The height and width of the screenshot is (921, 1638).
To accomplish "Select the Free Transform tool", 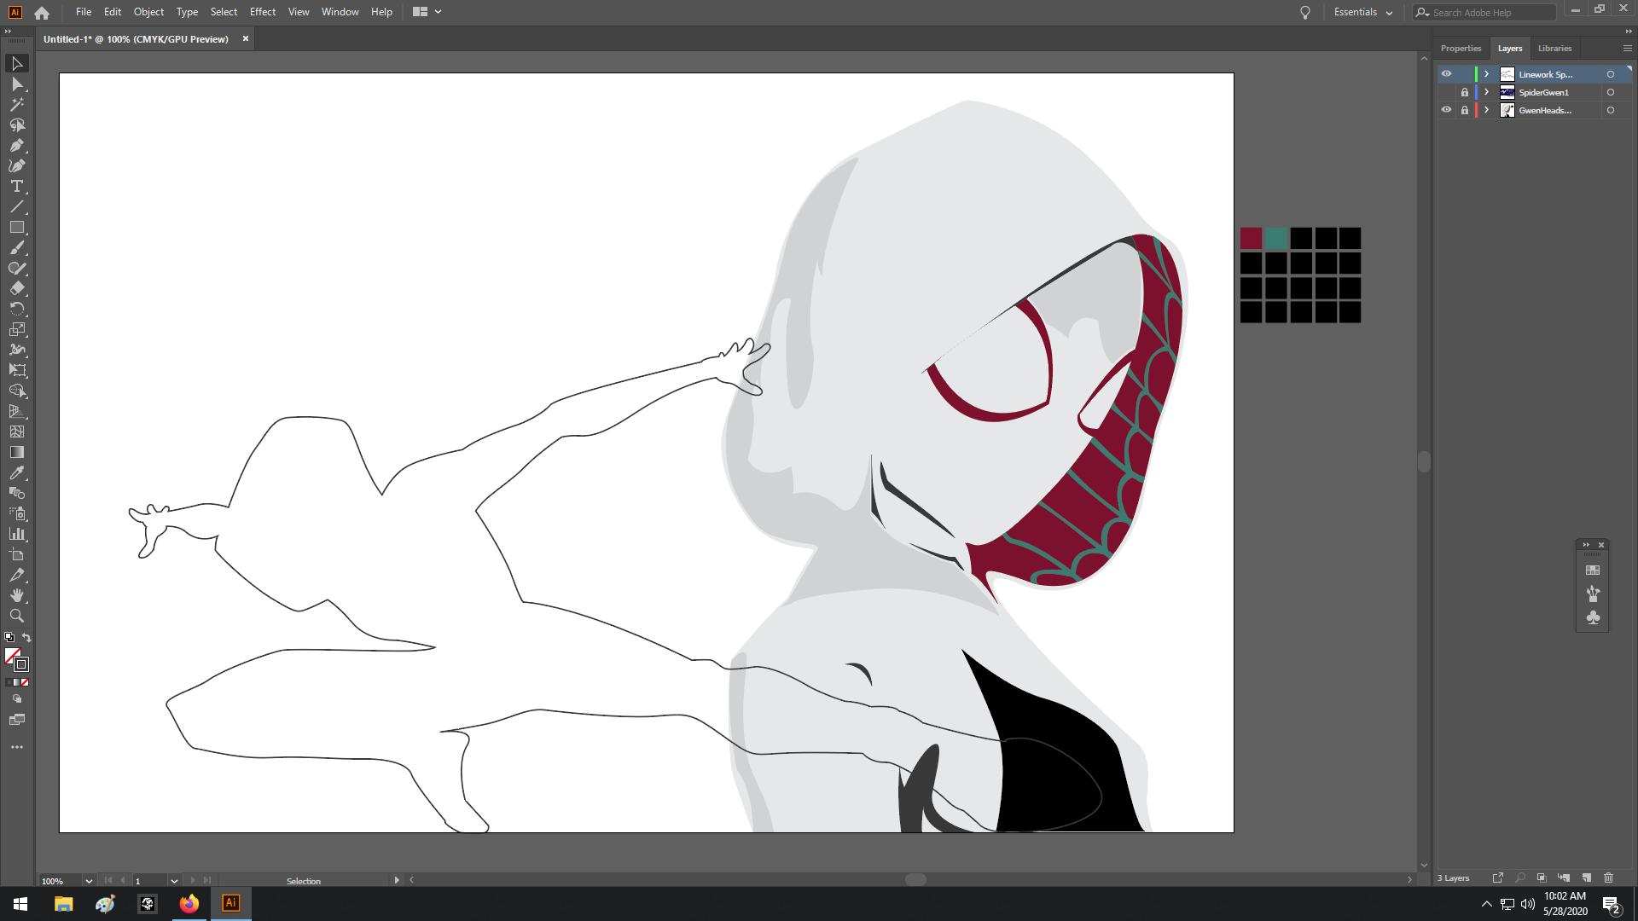I will (x=17, y=371).
